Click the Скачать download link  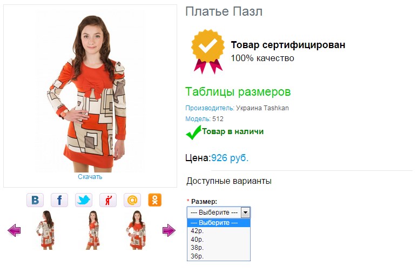90,177
